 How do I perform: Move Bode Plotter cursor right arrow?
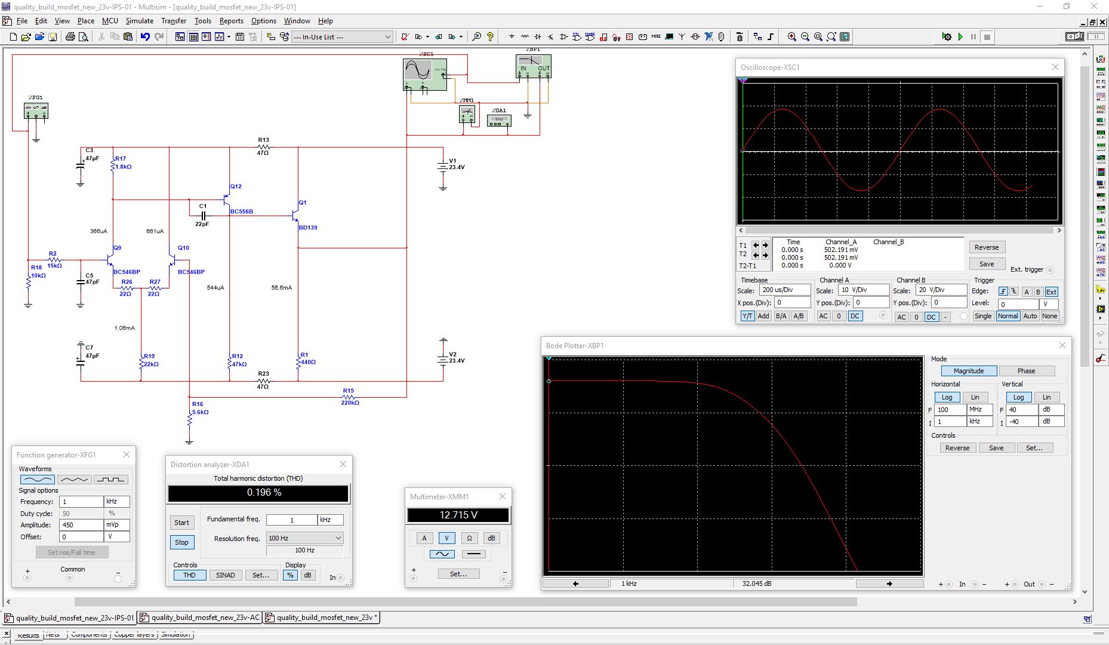pos(889,583)
